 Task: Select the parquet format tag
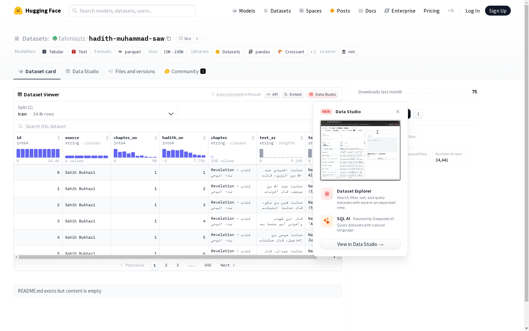(129, 52)
